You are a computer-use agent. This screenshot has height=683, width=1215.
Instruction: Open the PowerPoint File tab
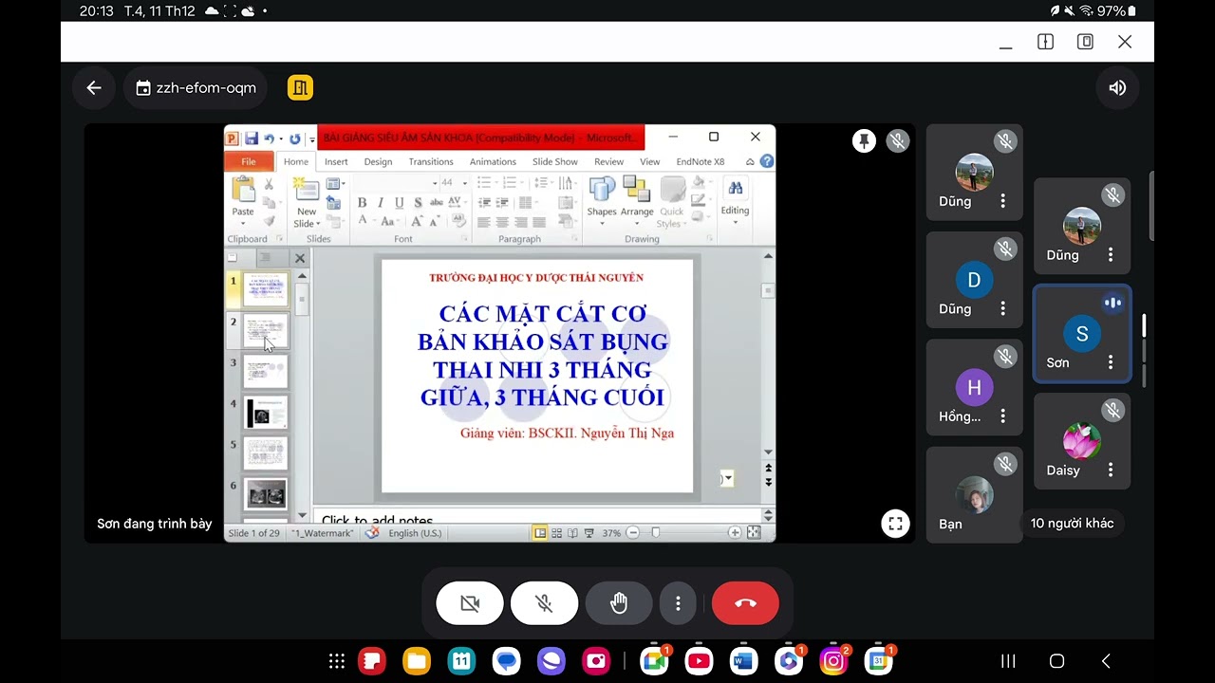(x=249, y=161)
